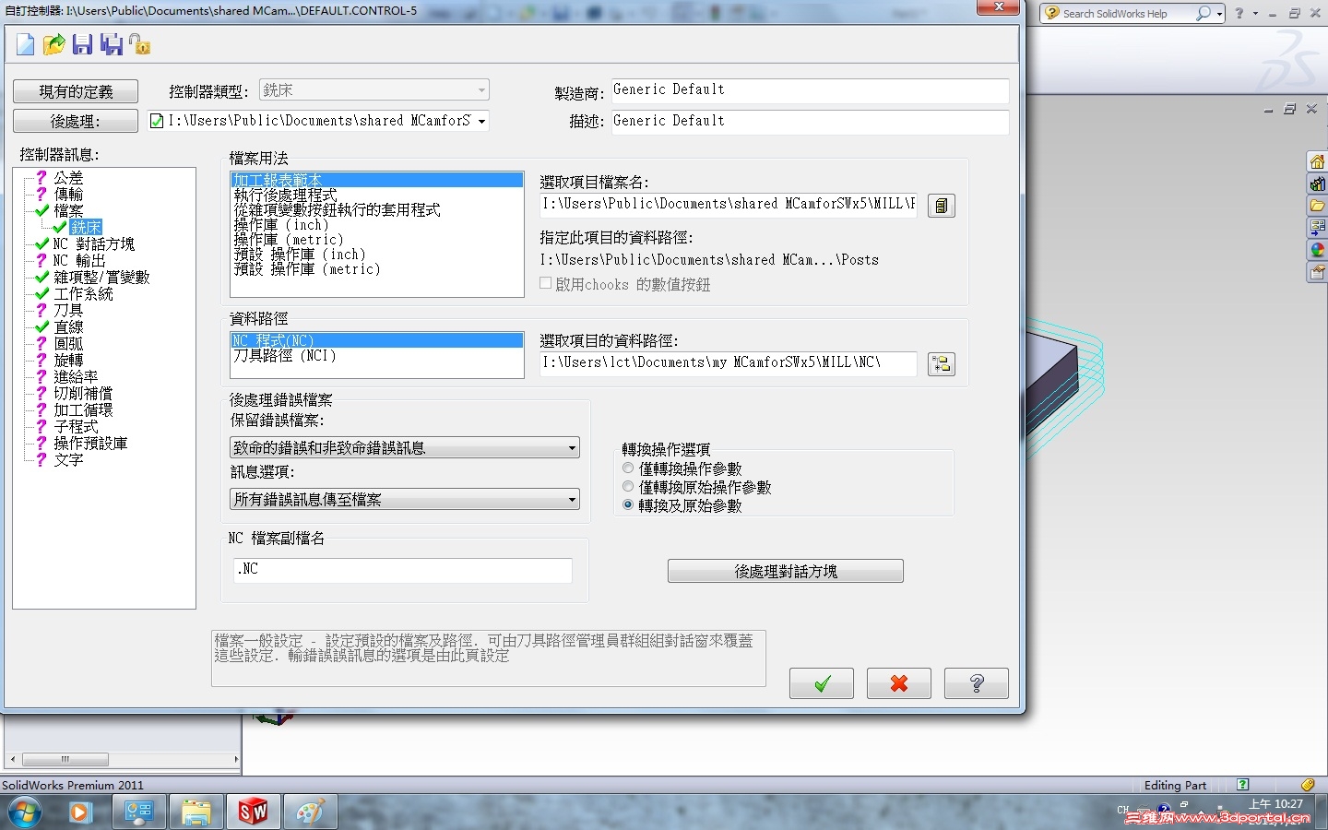
Task: Click the 製造商 input field
Action: [810, 90]
